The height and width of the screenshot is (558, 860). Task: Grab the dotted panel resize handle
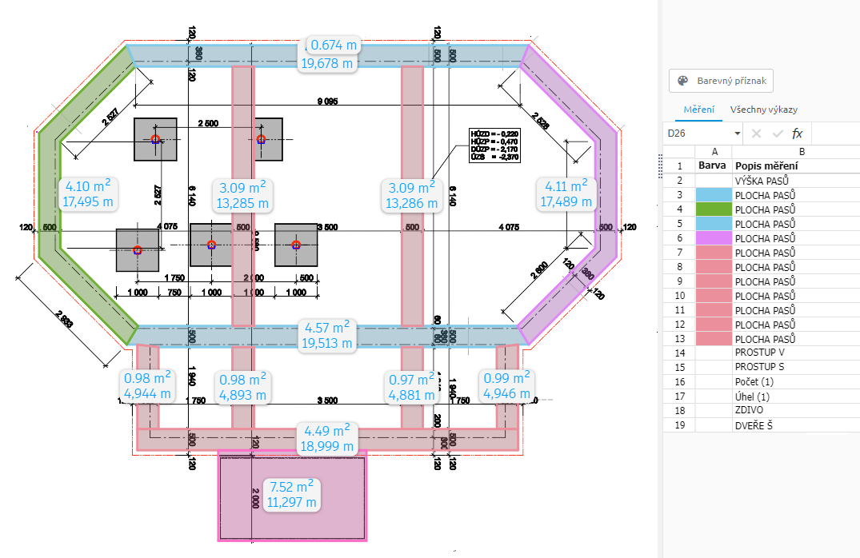661,165
